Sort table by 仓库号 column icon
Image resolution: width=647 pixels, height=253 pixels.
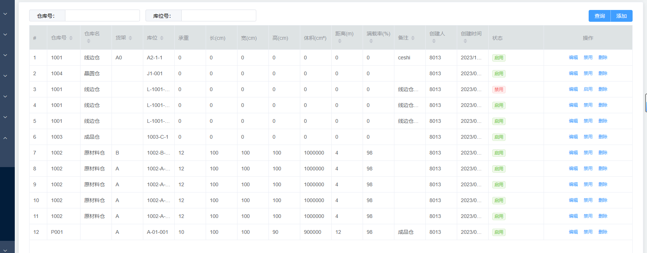pos(71,38)
